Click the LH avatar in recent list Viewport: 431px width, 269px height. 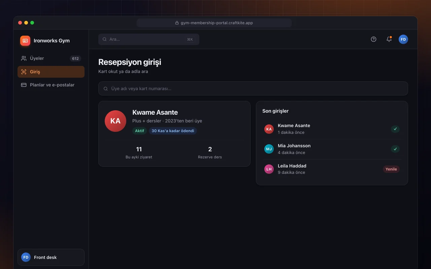(269, 169)
